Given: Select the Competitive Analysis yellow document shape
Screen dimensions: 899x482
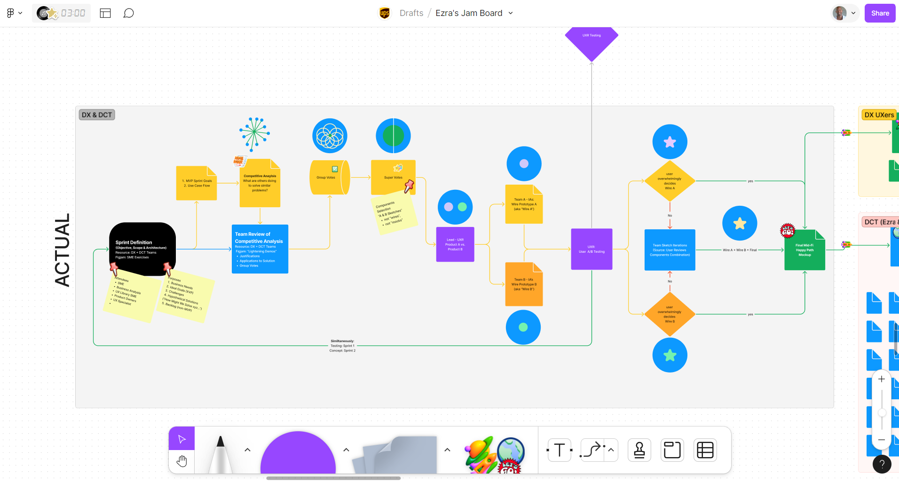Looking at the screenshot, I should [x=260, y=183].
